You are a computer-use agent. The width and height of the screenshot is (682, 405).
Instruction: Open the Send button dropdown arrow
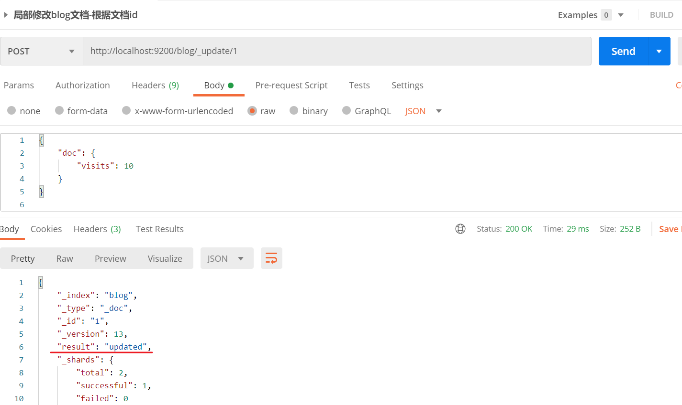pyautogui.click(x=659, y=51)
